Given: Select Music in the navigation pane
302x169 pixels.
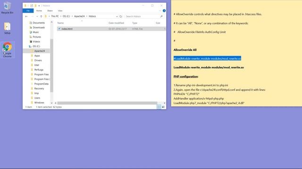Looking at the screenshot, I should click(36, 32).
